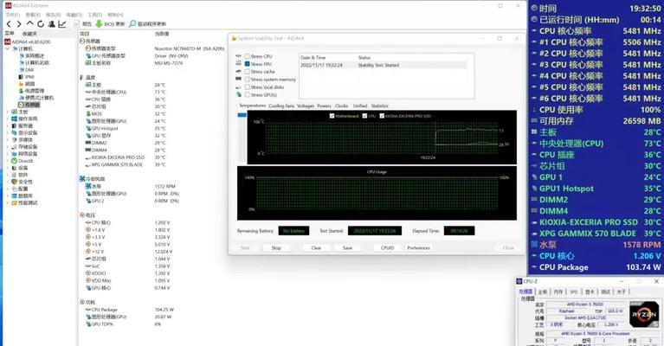
Task: Switch to the 收藏夹 favorites tab
Action: click(x=29, y=34)
